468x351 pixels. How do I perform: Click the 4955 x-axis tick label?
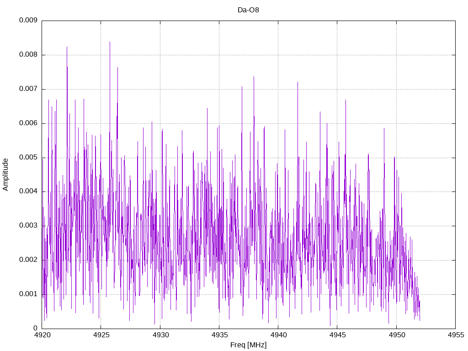[456, 335]
